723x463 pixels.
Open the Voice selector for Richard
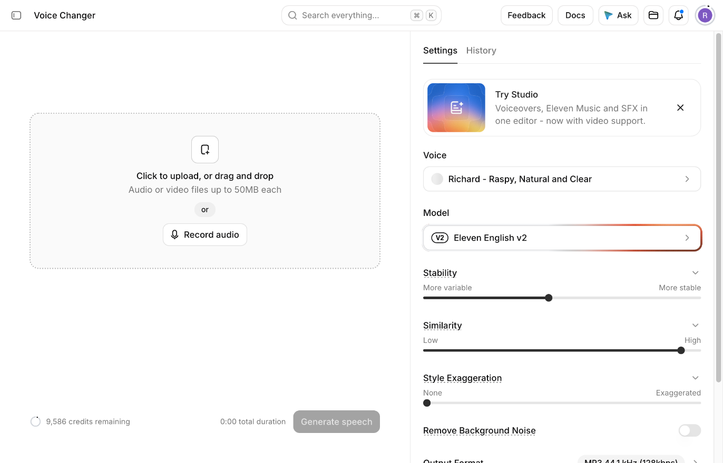[562, 179]
